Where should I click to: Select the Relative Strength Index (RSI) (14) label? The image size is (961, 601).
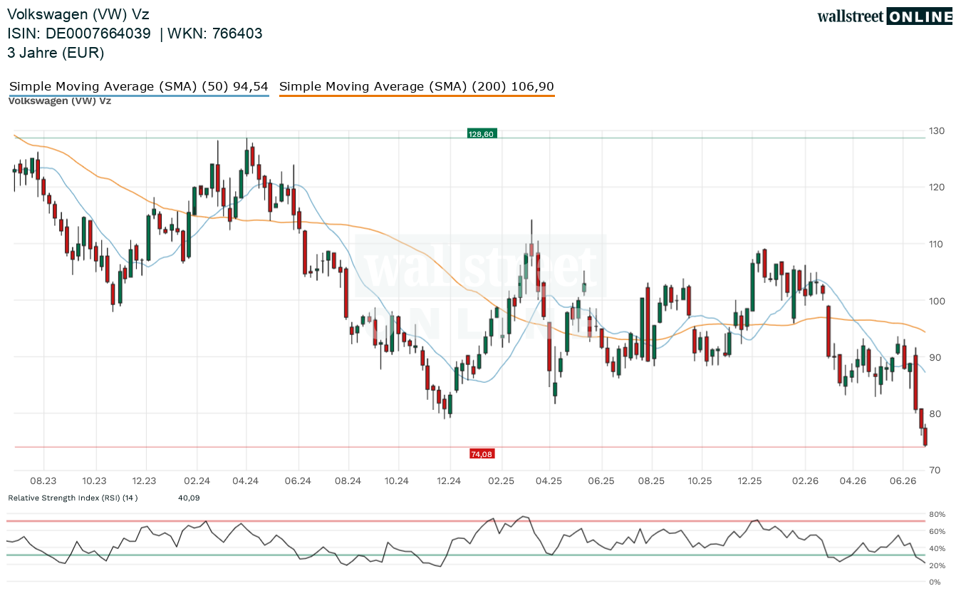(x=73, y=497)
